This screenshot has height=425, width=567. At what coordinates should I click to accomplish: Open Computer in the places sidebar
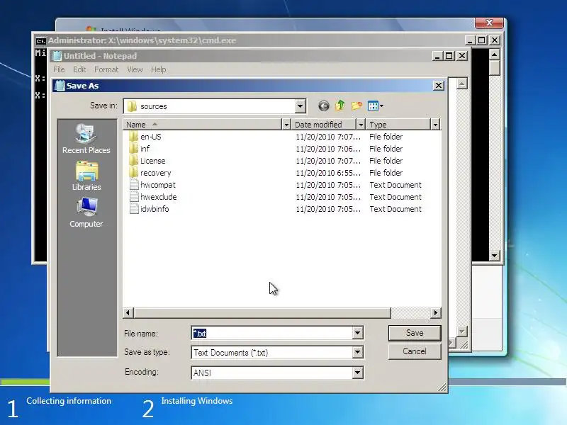coord(86,213)
